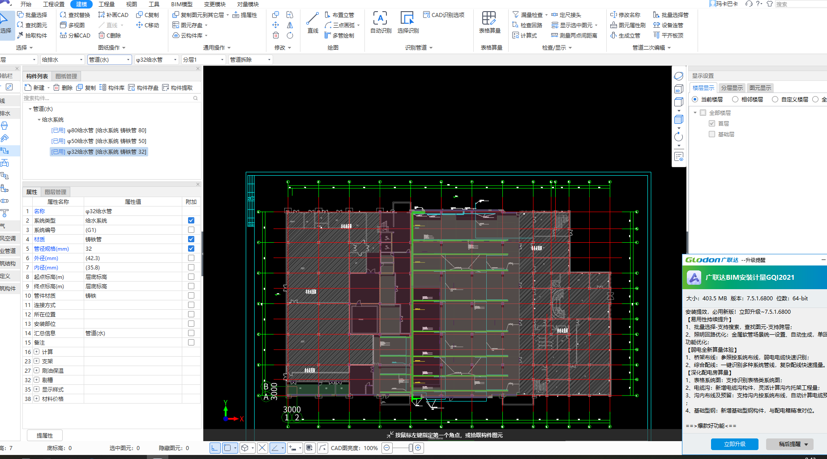Click the 提属性 button below properties
Screen dimensions: 827x459
(45, 435)
